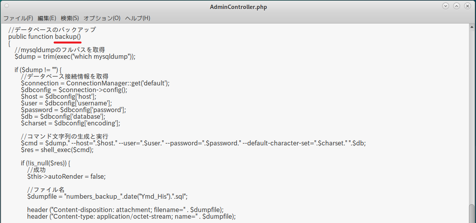Screen dimensions: 476x223
Task: Maximize the AdminController.php editor window
Action: click(456, 6)
